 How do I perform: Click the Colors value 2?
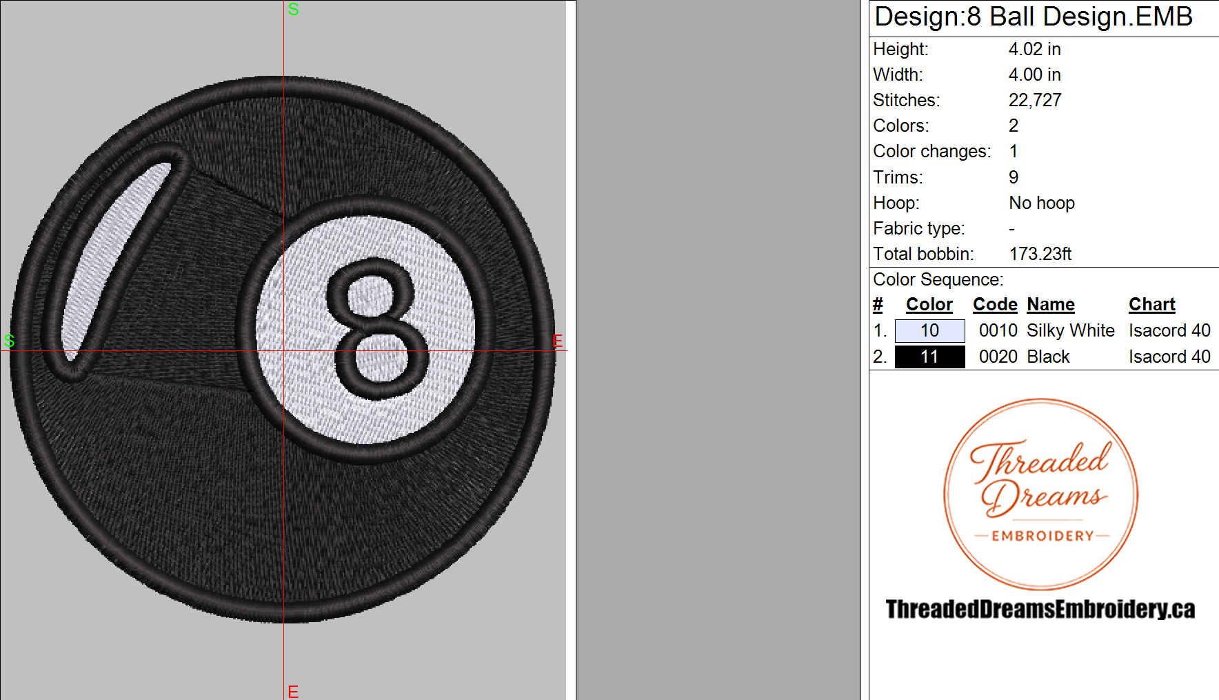1014,126
